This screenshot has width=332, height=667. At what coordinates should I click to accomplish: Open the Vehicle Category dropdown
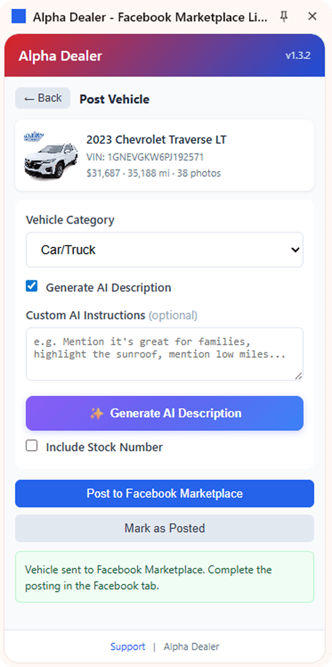[x=165, y=250]
